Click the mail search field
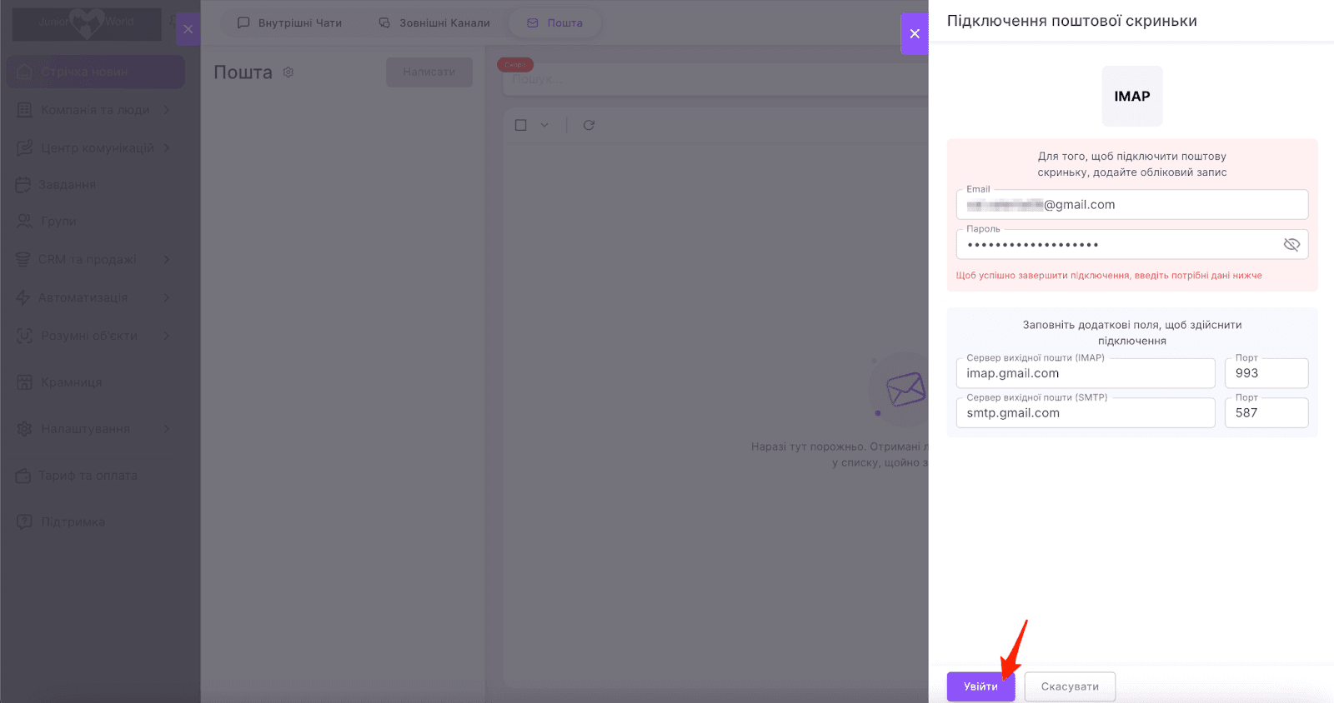 [715, 79]
